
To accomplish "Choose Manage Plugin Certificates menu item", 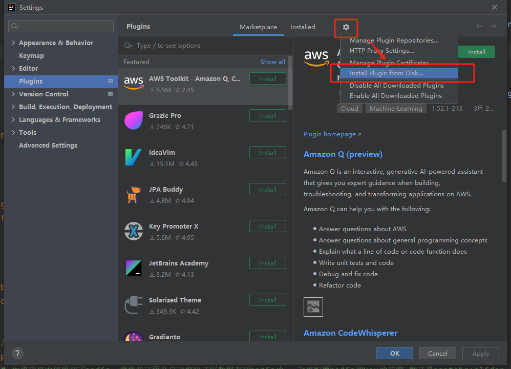I will click(399, 63).
